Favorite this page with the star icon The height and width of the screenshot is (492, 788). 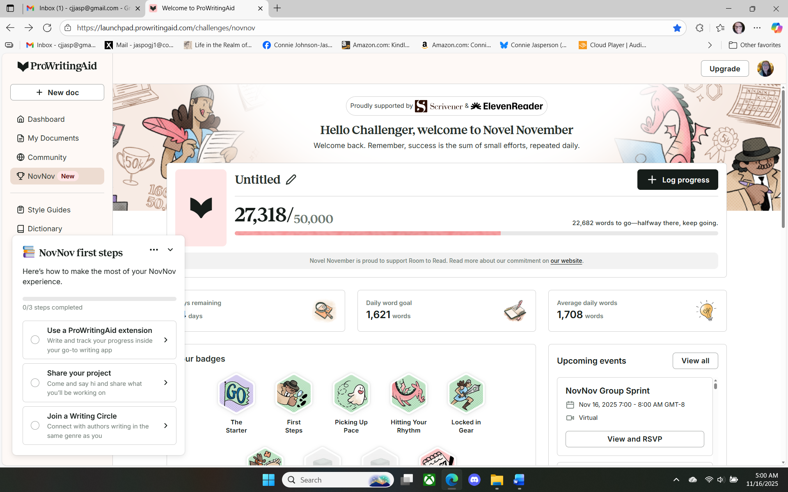[677, 28]
